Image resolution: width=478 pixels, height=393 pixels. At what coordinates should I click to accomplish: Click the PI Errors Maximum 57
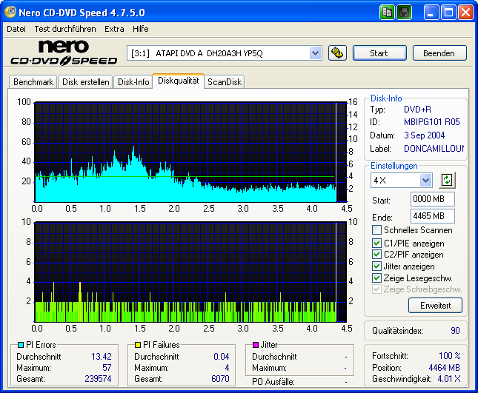coord(107,368)
